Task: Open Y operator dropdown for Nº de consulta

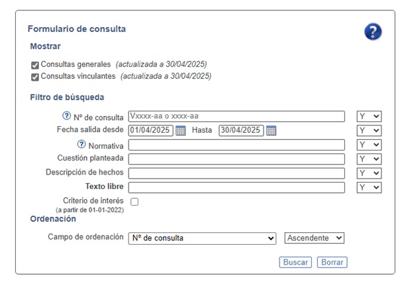Action: [x=369, y=116]
